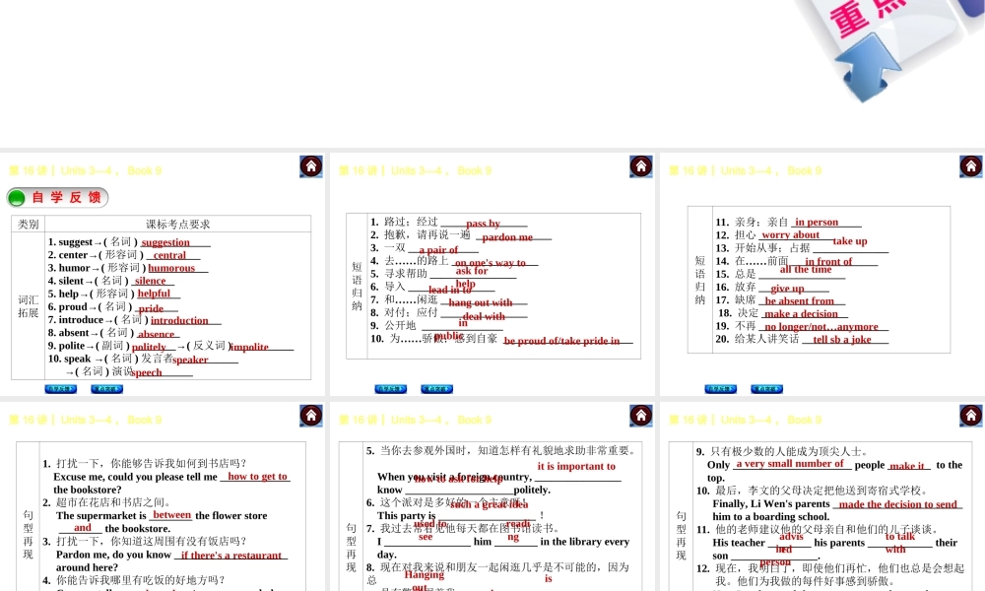Click the green circle icon beside 自学反馈
The image size is (985, 591).
pyautogui.click(x=16, y=196)
